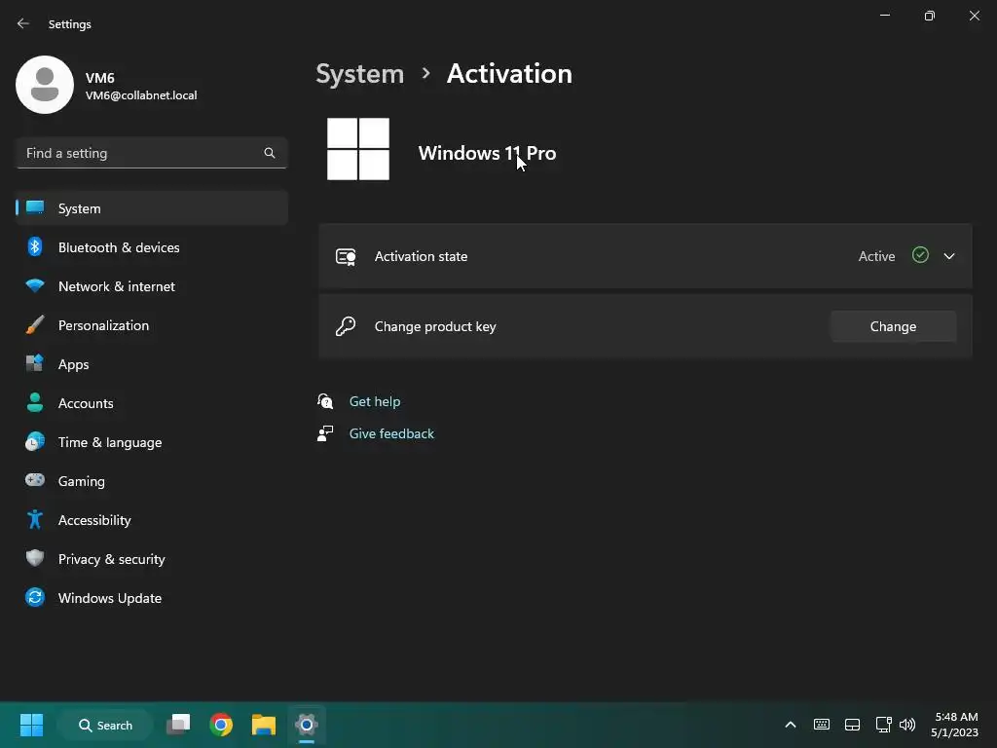The height and width of the screenshot is (748, 997).
Task: Click the Windows logo beside Windows 11 Pro
Action: tap(358, 149)
